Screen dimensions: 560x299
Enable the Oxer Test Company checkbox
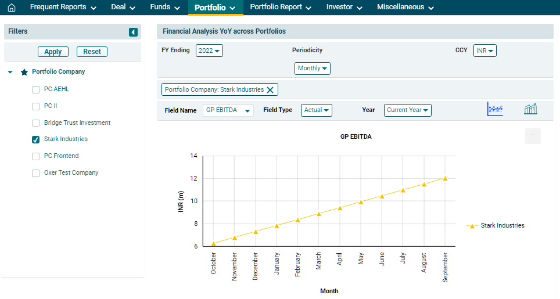point(36,173)
